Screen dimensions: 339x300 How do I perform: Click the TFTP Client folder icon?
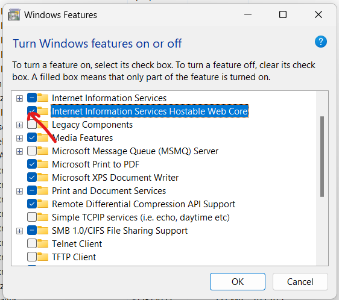pyautogui.click(x=43, y=257)
